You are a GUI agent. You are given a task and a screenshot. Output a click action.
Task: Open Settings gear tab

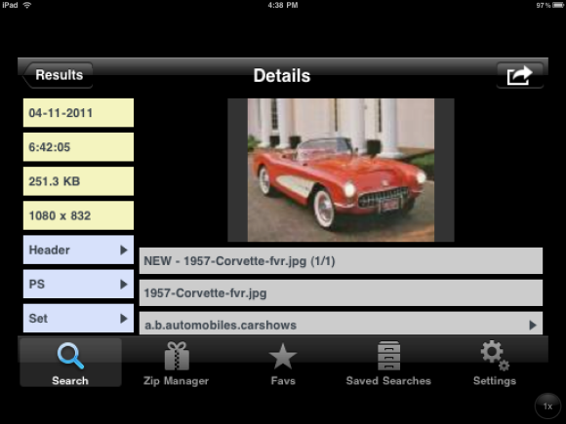[495, 363]
